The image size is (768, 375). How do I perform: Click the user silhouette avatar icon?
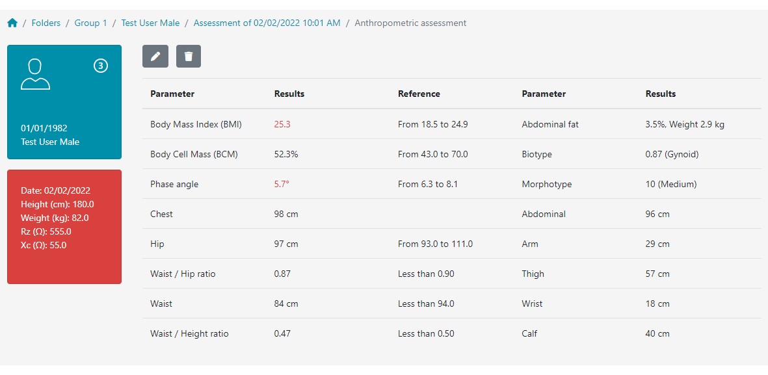35,74
